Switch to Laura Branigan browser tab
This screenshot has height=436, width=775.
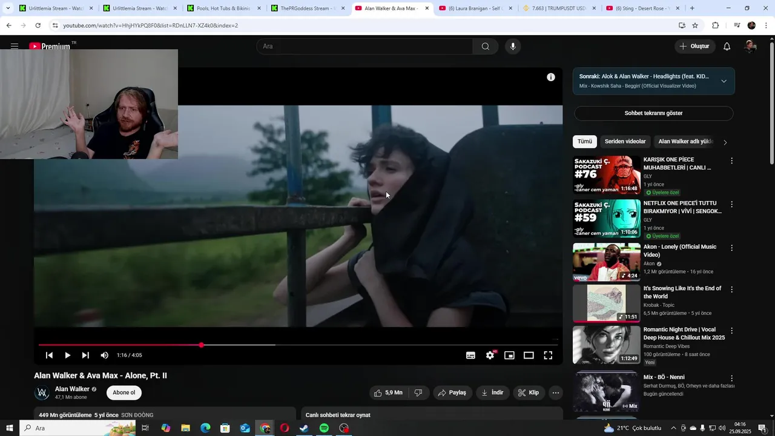coord(475,8)
